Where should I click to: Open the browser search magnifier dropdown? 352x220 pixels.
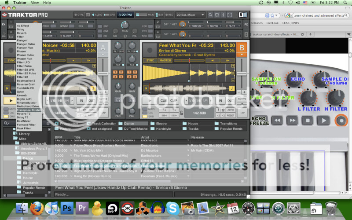point(7,123)
